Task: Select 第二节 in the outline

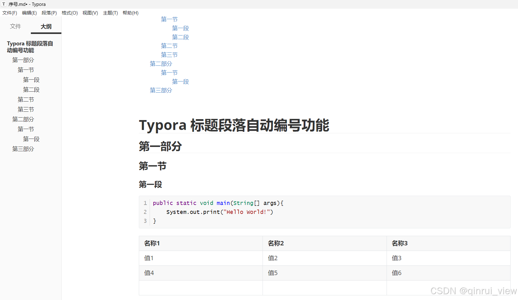Action: [26, 100]
